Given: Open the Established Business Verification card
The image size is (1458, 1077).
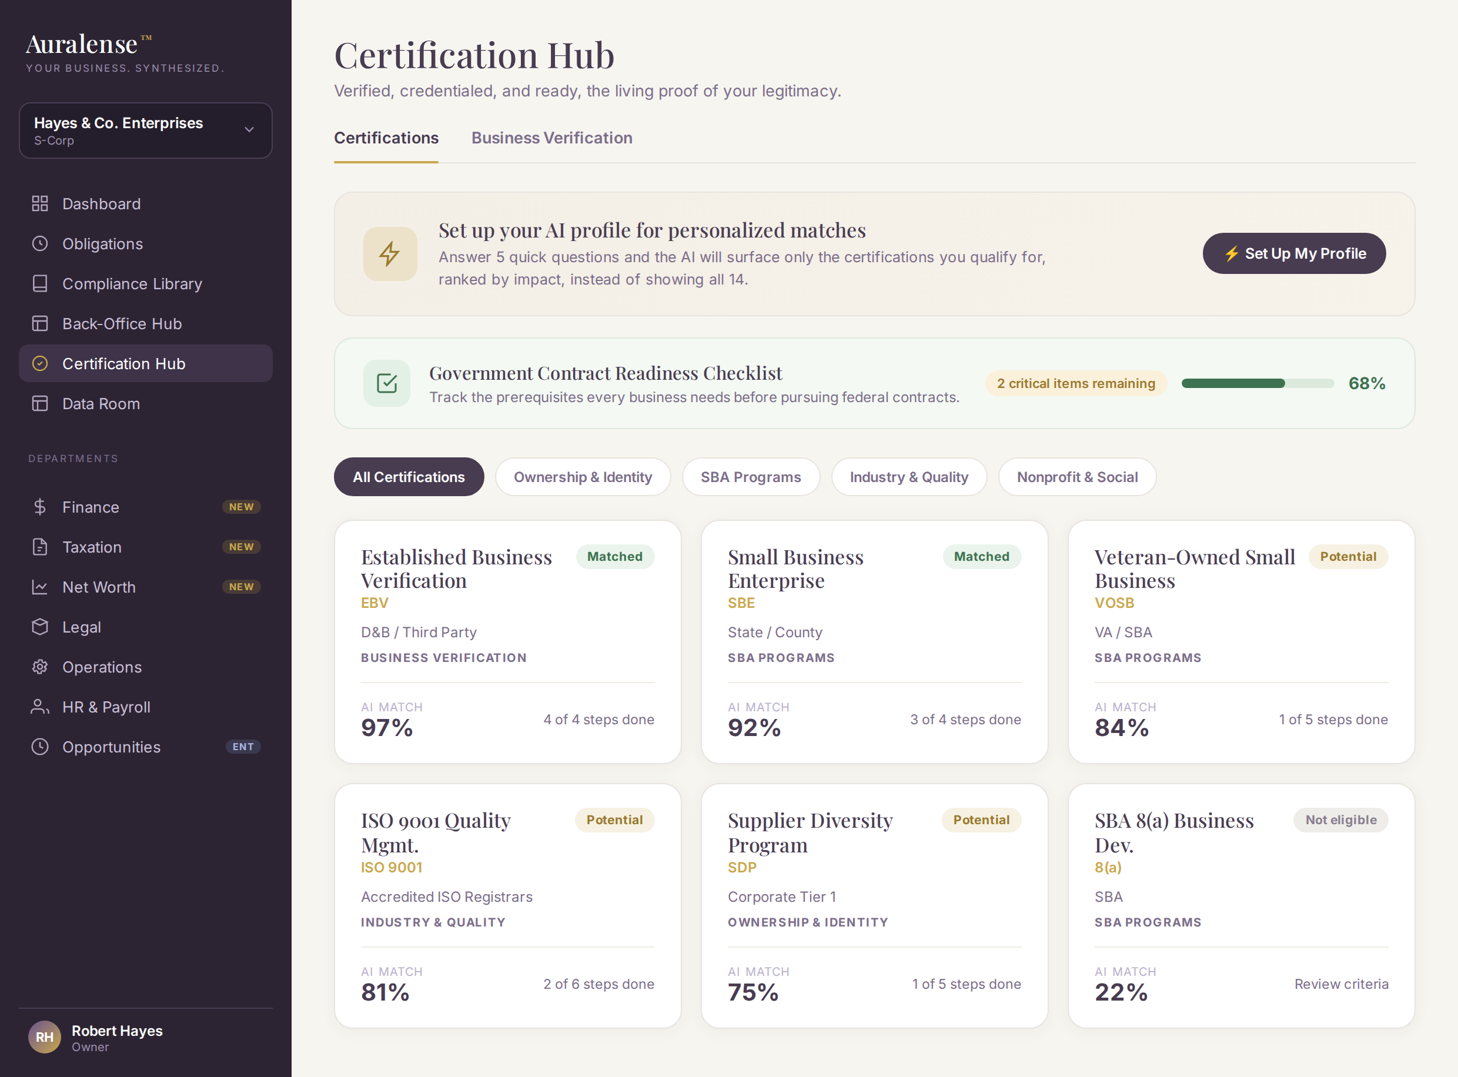Looking at the screenshot, I should click(x=507, y=642).
